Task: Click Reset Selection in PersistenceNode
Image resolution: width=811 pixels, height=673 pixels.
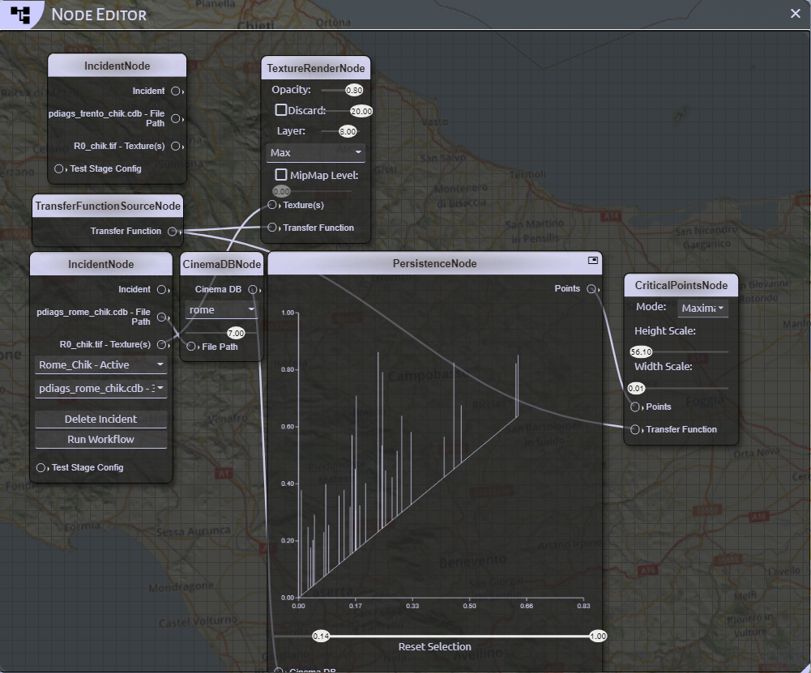Action: (x=434, y=646)
